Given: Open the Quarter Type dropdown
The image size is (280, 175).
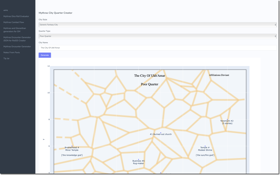Looking at the screenshot, I should coord(157,36).
